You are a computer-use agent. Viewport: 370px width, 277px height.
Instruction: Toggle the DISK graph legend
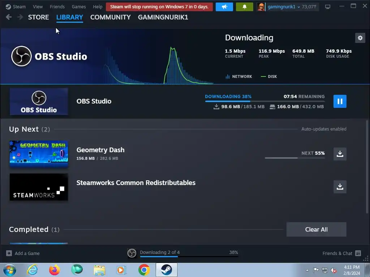coord(269,76)
